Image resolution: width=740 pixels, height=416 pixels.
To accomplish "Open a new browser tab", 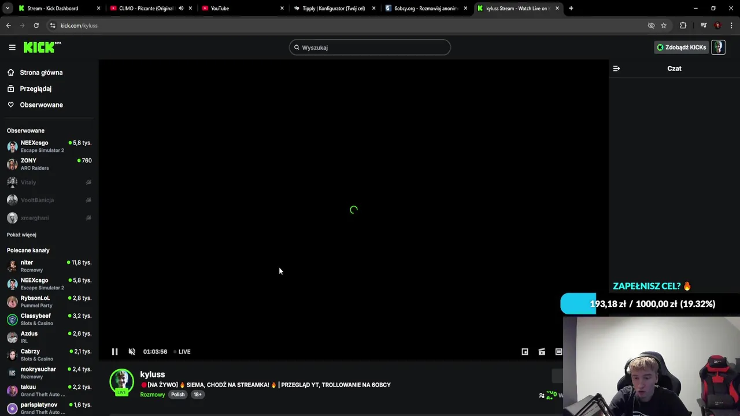I will tap(571, 8).
